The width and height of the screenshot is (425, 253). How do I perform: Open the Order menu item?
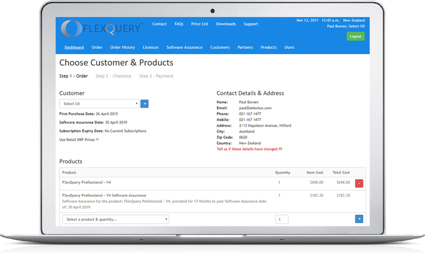97,47
